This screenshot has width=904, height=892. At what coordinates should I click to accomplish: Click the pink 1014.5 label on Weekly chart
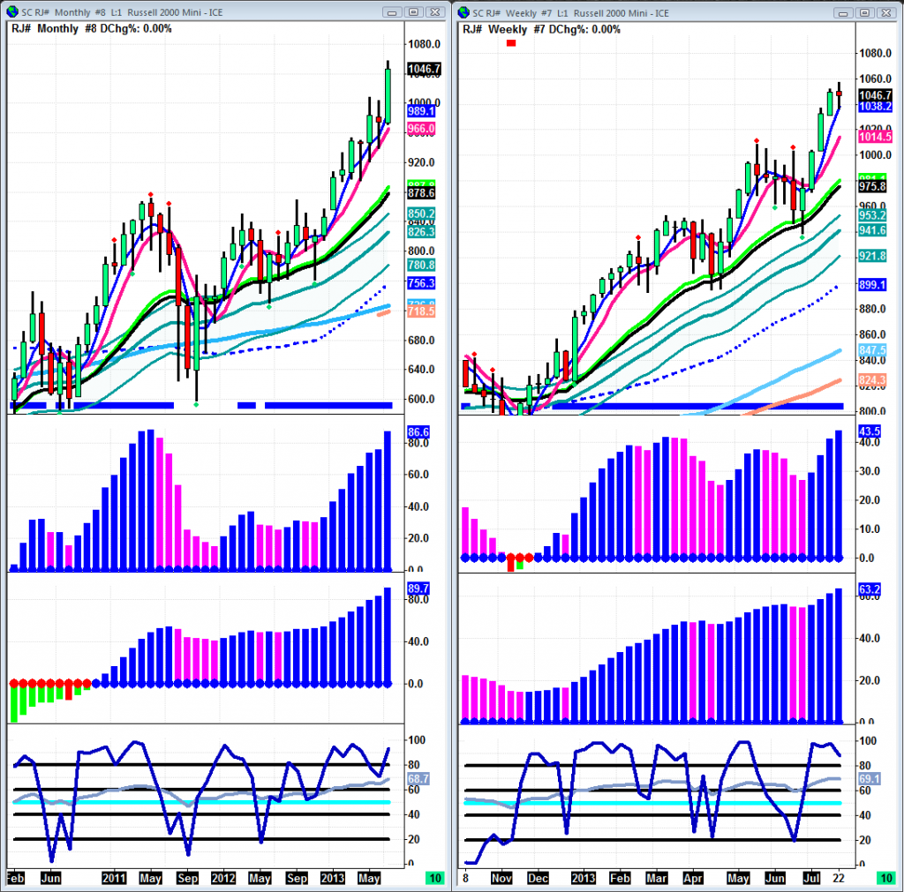(x=875, y=137)
